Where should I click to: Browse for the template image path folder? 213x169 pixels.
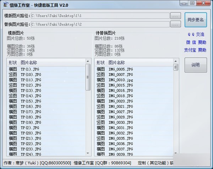click(175, 16)
